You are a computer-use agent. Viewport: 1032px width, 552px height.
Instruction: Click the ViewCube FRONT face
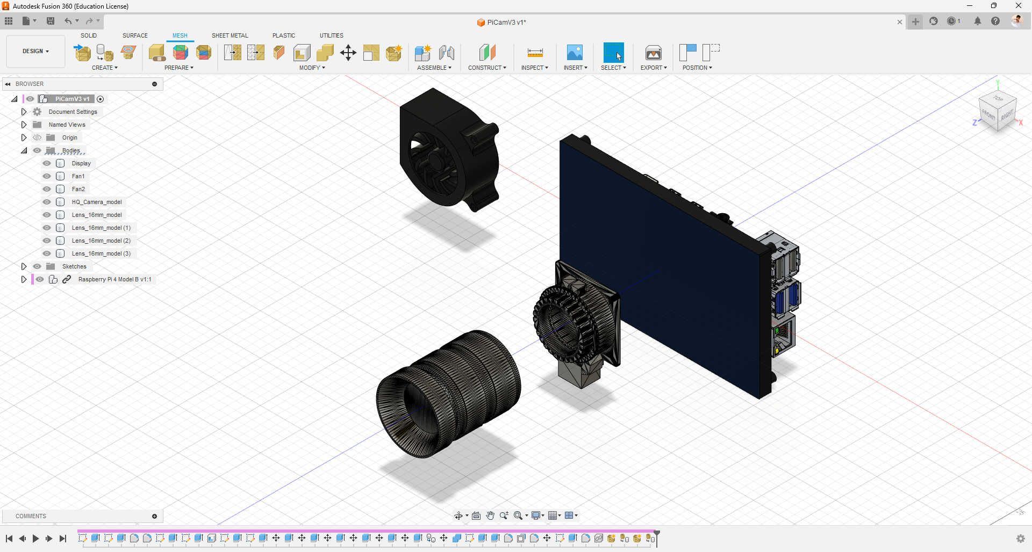988,114
